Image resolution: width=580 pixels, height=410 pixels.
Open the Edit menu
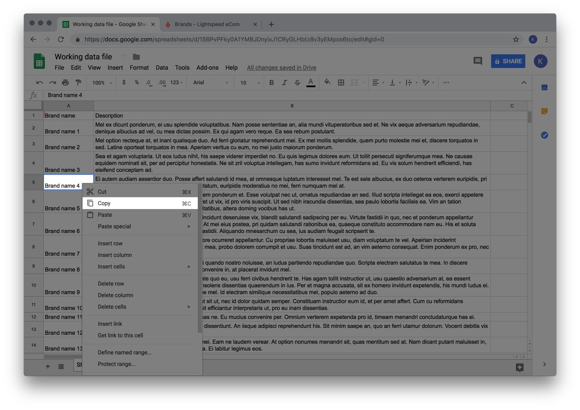76,68
